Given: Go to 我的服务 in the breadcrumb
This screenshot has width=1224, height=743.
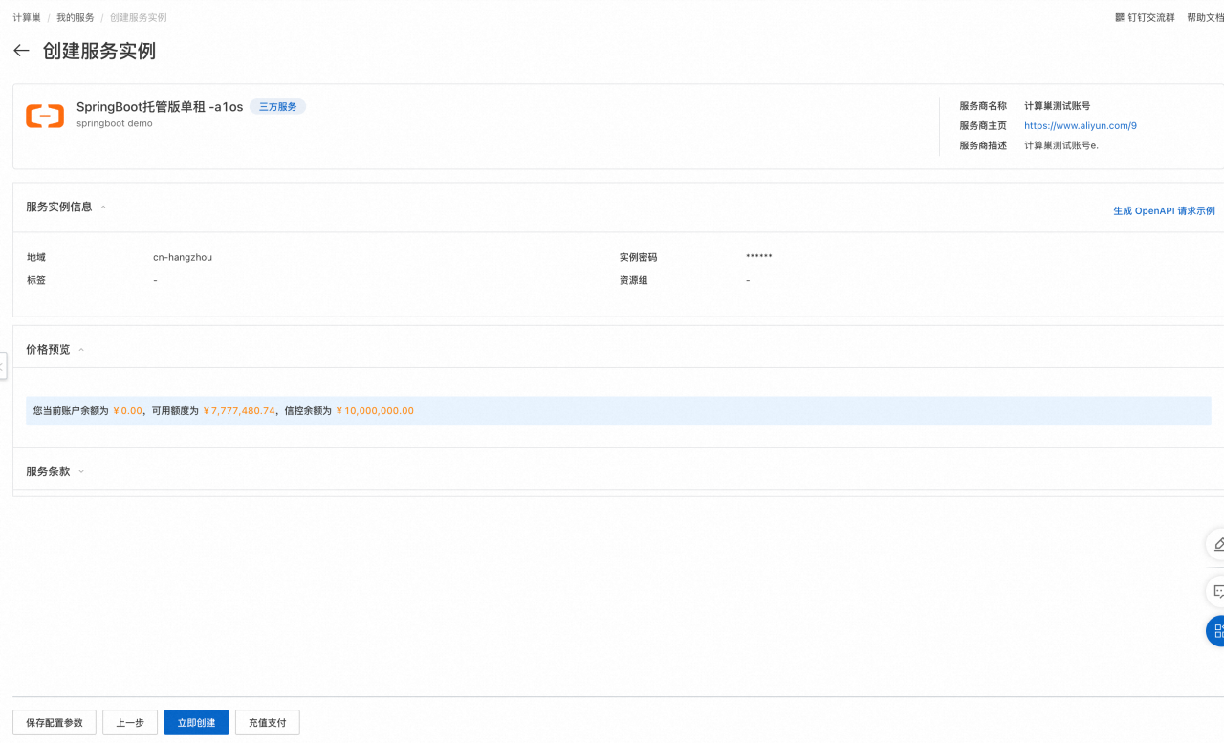Looking at the screenshot, I should tap(76, 18).
